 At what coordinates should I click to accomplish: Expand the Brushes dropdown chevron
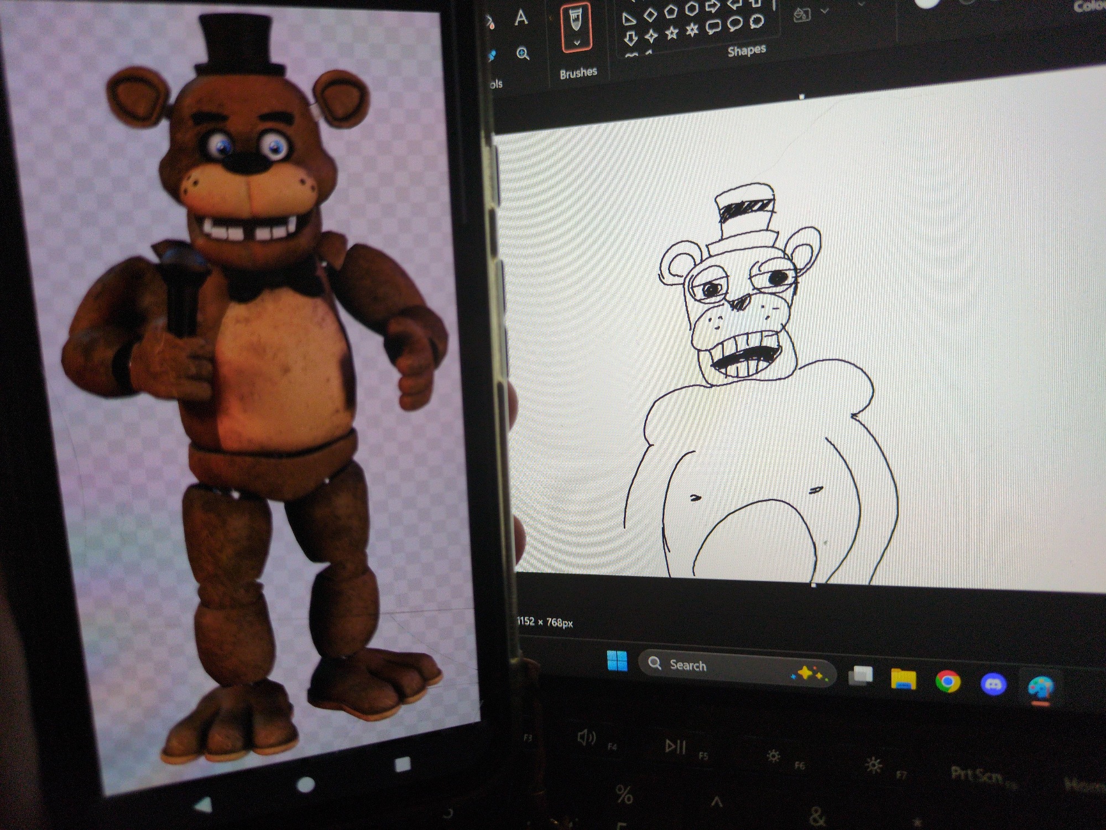pos(577,43)
